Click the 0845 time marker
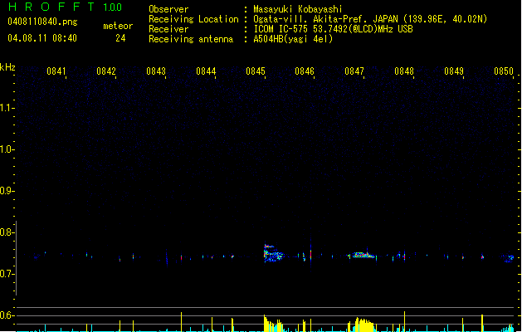522x332 pixels. click(x=256, y=71)
